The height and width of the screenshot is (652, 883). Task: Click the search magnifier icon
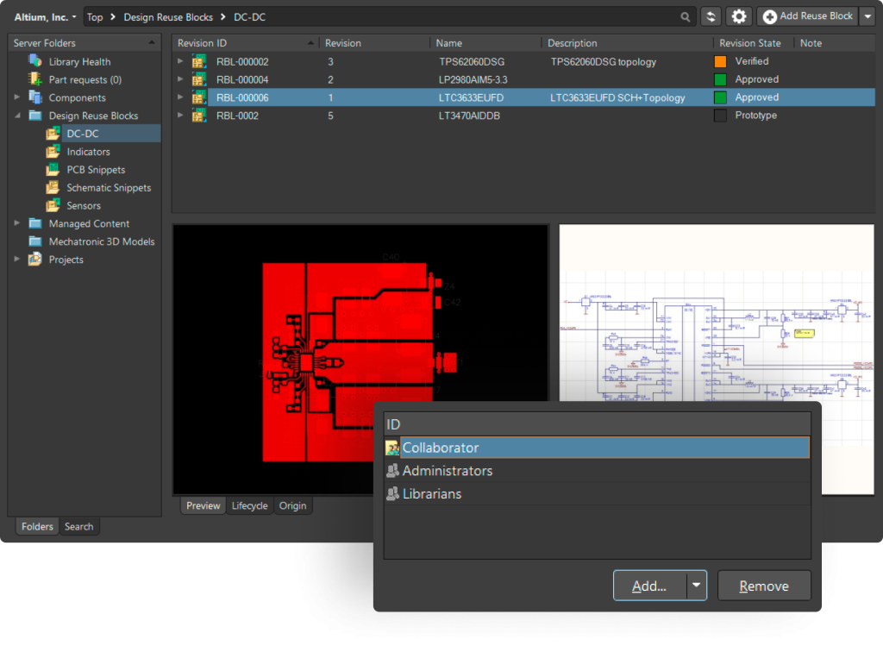coord(686,16)
